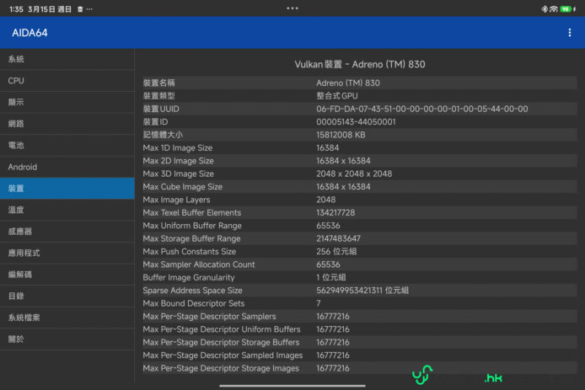
Task: Open 溫度 temperature section
Action: (x=67, y=210)
